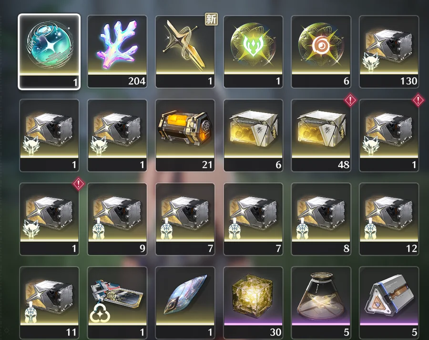
Task: Select the iridescent coral item with 204
Action: tap(117, 52)
